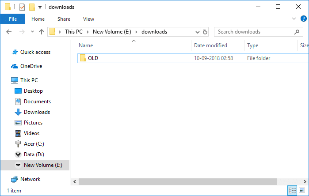The height and width of the screenshot is (196, 309).
Task: Open Downloads in navigation pane
Action: [x=37, y=112]
